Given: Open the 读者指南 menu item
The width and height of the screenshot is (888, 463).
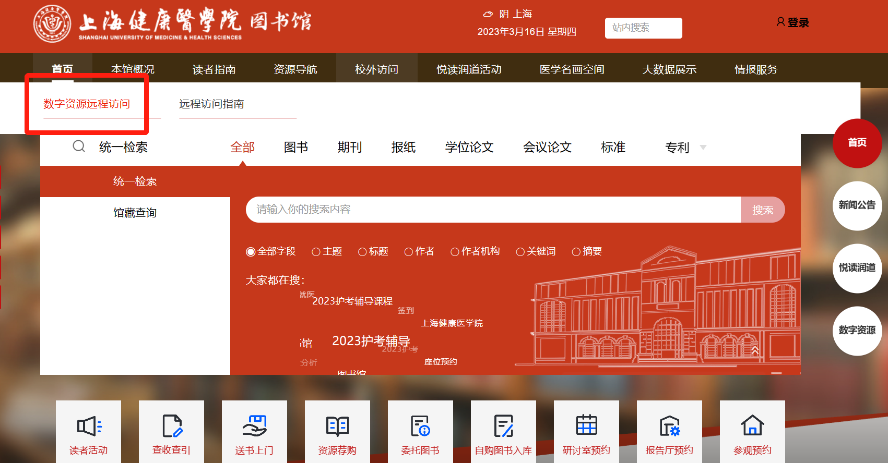Looking at the screenshot, I should click(x=214, y=69).
